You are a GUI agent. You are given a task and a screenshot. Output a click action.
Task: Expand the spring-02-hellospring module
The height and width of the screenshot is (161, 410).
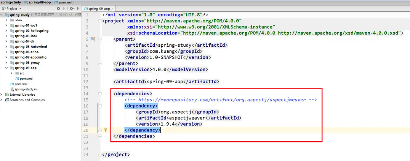tap(6, 31)
